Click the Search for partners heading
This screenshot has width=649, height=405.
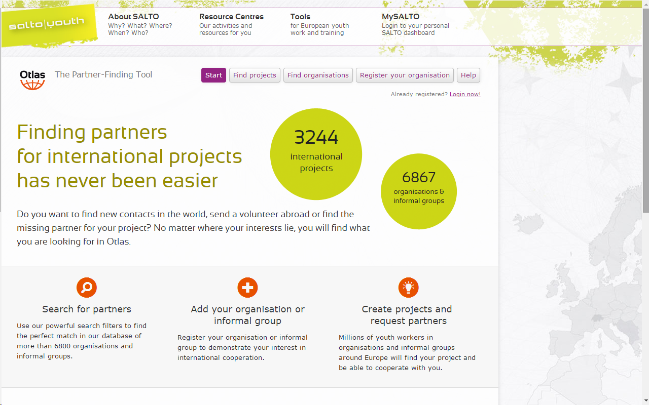86,309
